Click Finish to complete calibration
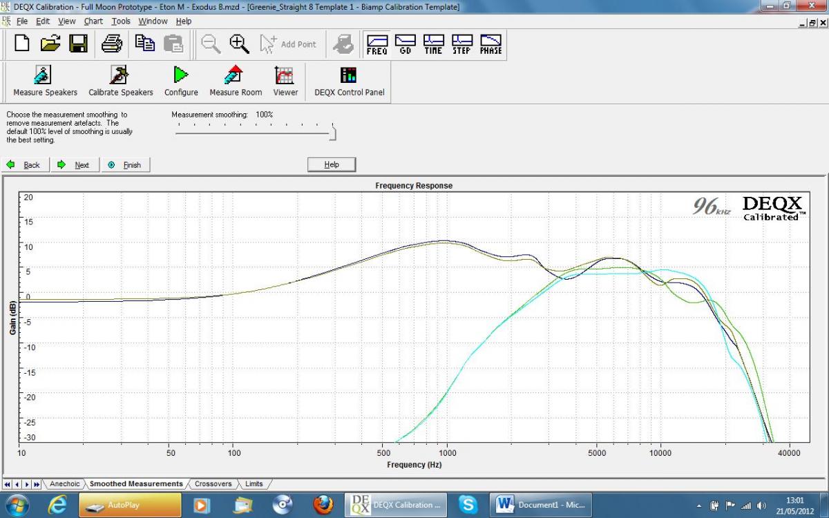 click(126, 165)
